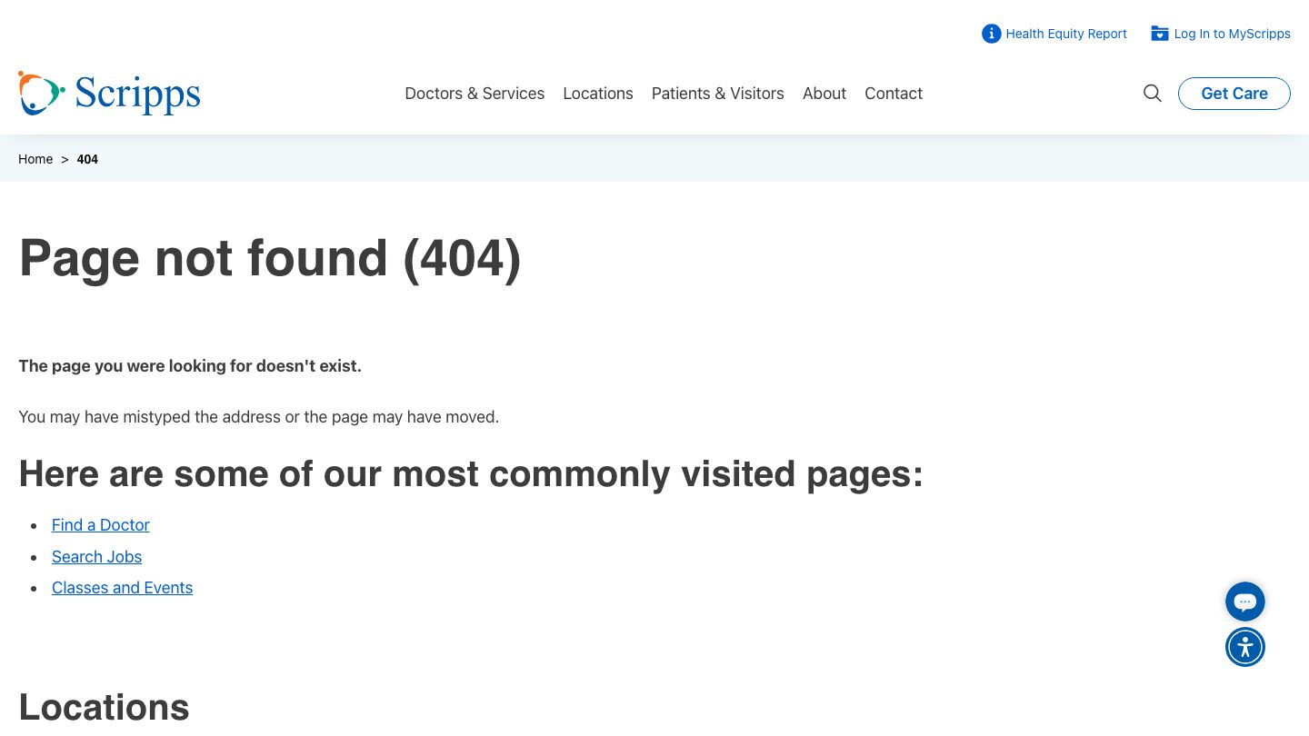Open the accessibility options widget
This screenshot has width=1309, height=736.
coord(1244,647)
